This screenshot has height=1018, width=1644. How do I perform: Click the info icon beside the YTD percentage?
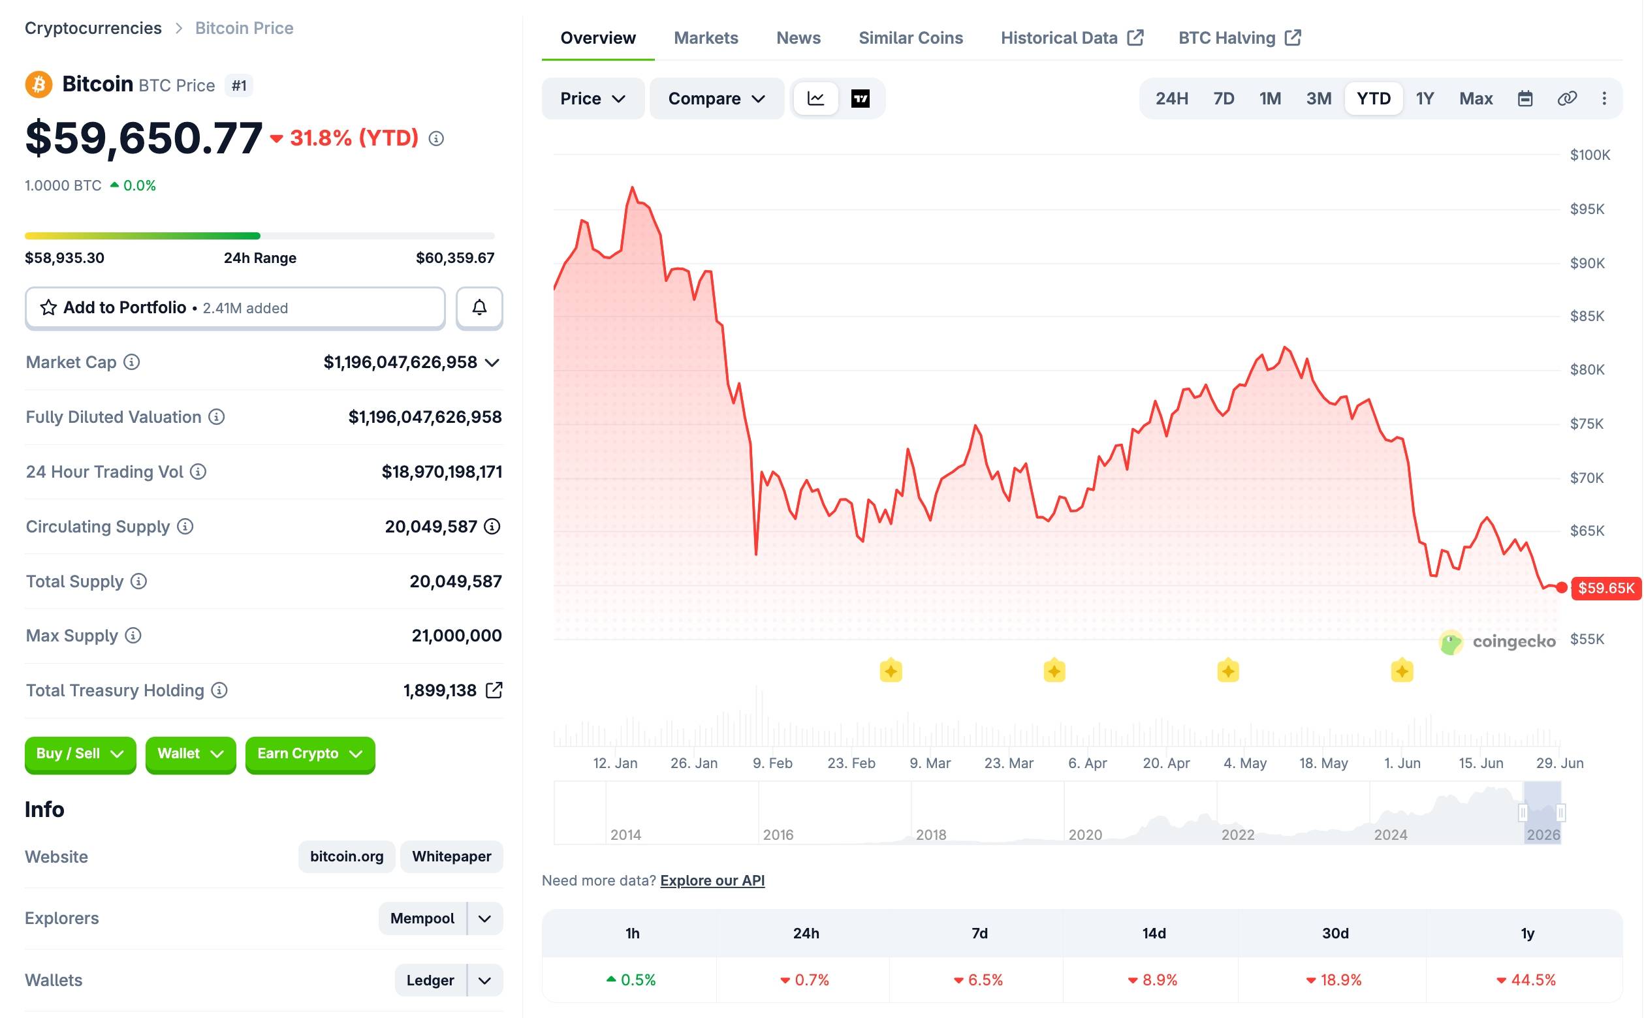coord(436,139)
